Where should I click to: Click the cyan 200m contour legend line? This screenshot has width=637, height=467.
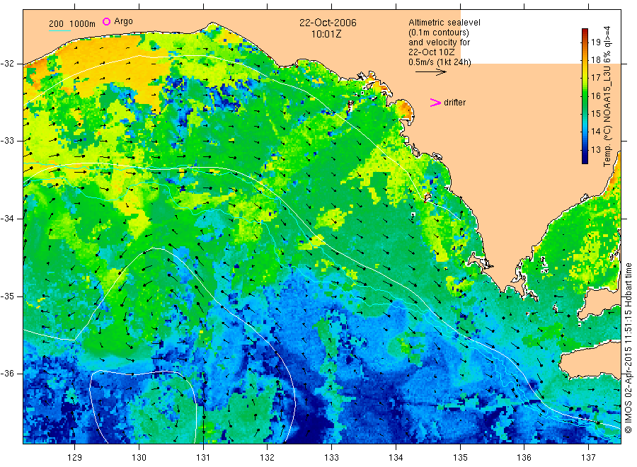[x=59, y=30]
